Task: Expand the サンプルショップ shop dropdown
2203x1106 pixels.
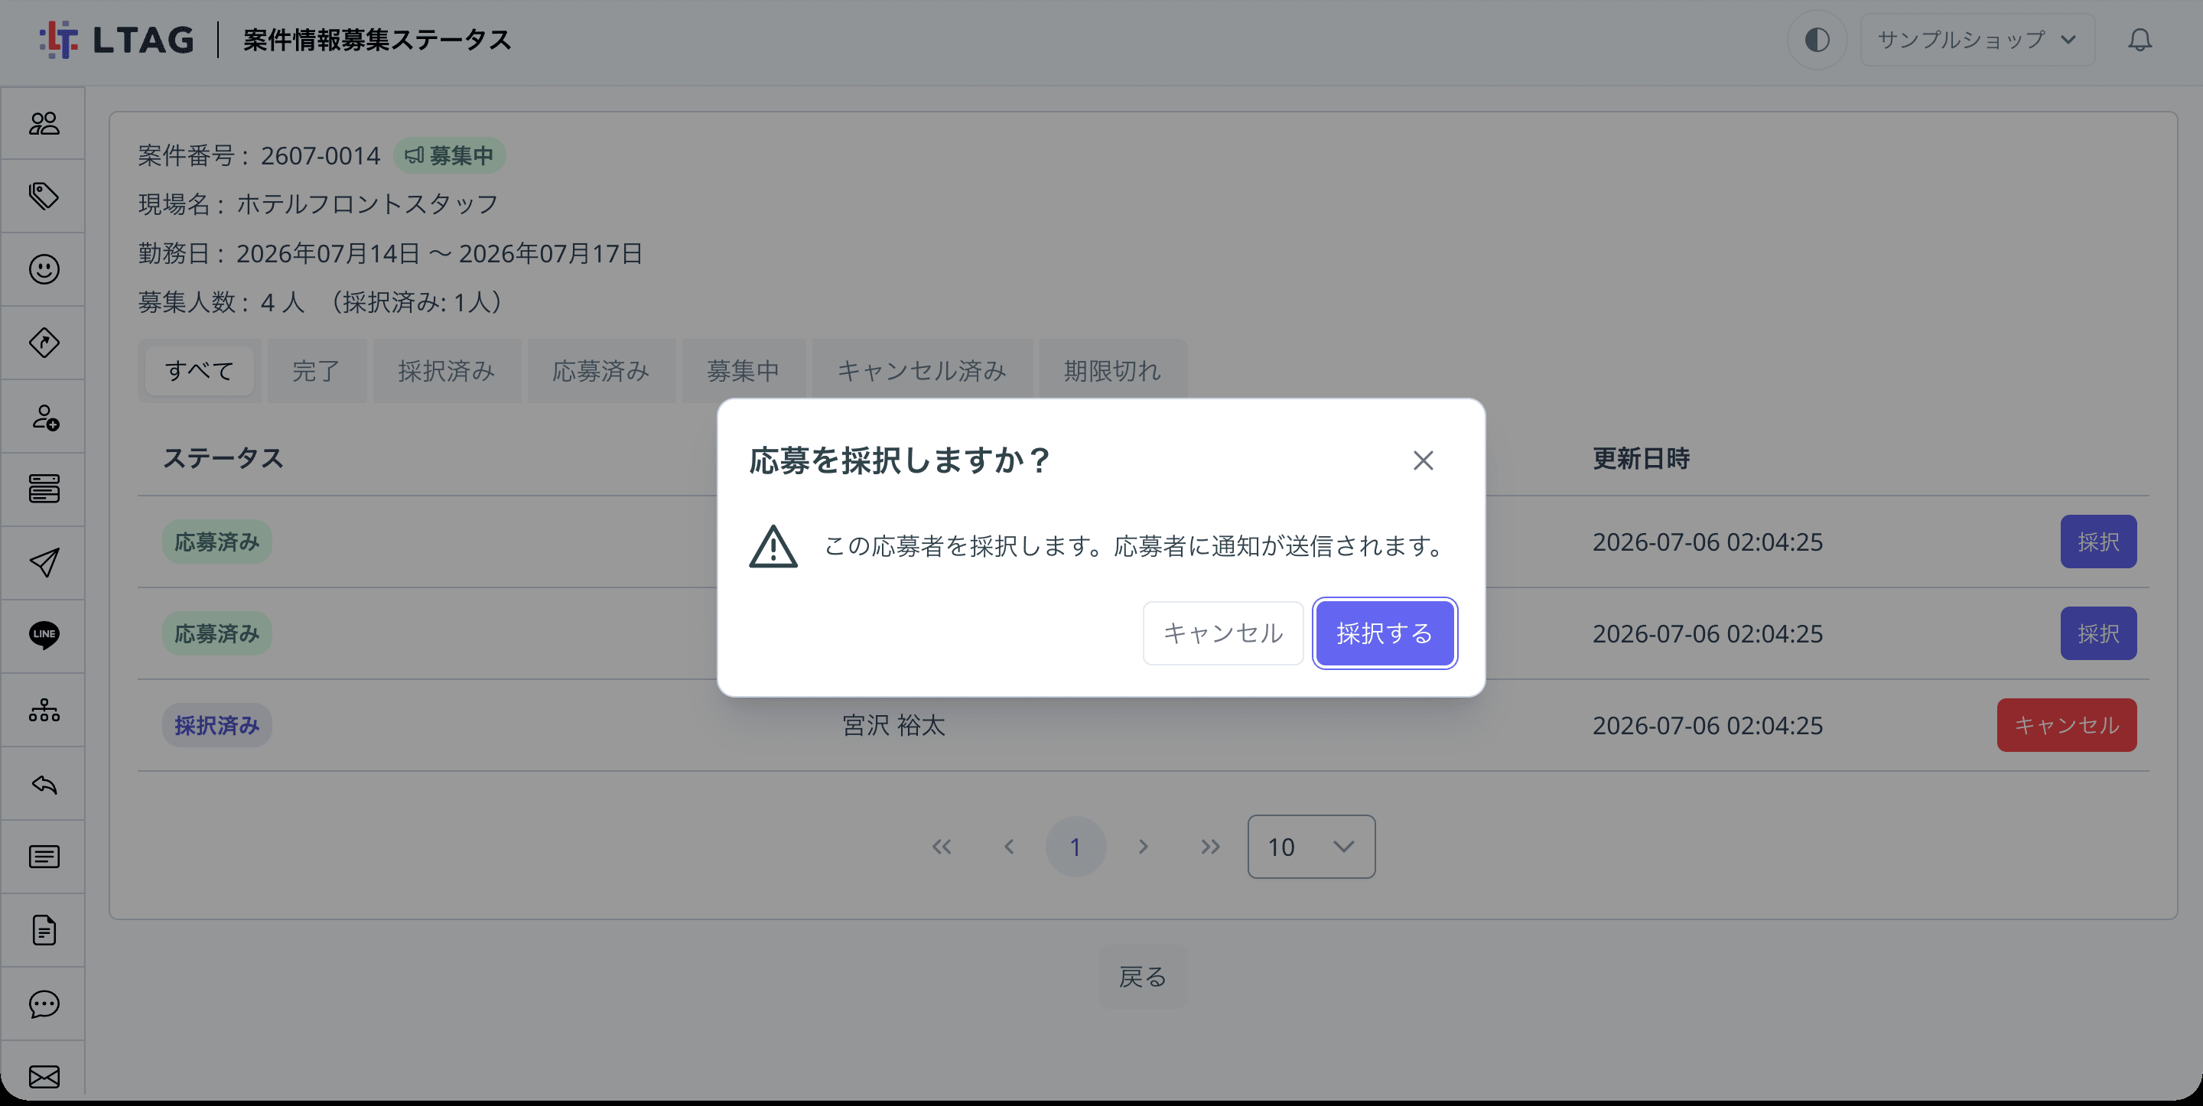Action: (1977, 39)
